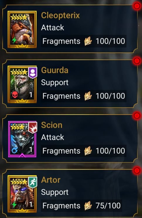Click purple aura badge on Guurda
This screenshot has width=142, height=218.
pos(33,73)
